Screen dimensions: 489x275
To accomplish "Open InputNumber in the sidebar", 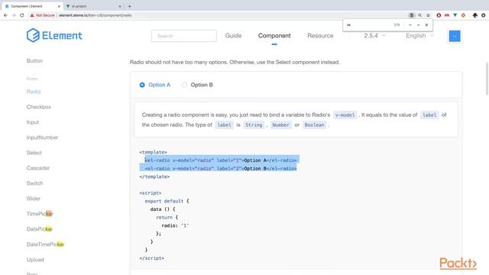I will click(42, 137).
